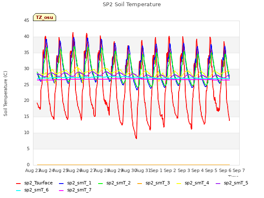264x198 pixels.
Task: Click the magenta sp2_smT_7 legend swatch
Action: pos(61,191)
